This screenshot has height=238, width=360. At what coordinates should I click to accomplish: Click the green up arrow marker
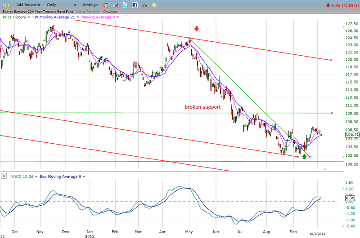[305, 156]
